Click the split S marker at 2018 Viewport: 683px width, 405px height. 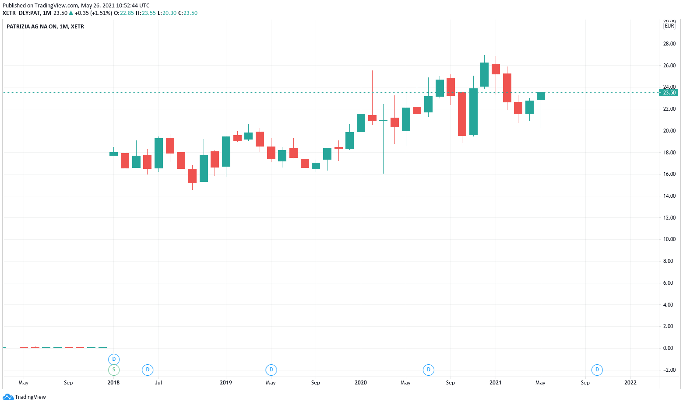114,370
